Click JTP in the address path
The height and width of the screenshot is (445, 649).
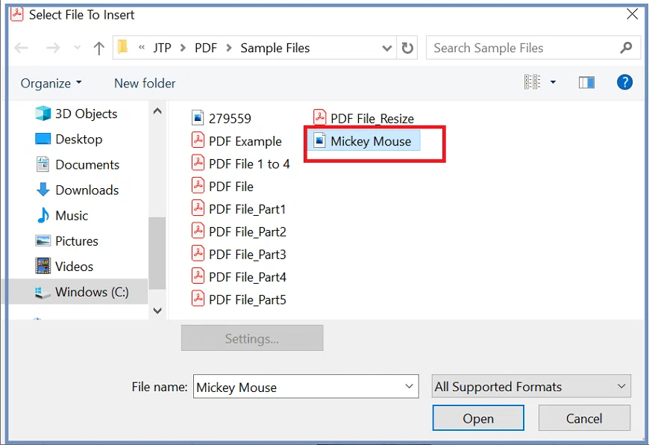tap(163, 48)
